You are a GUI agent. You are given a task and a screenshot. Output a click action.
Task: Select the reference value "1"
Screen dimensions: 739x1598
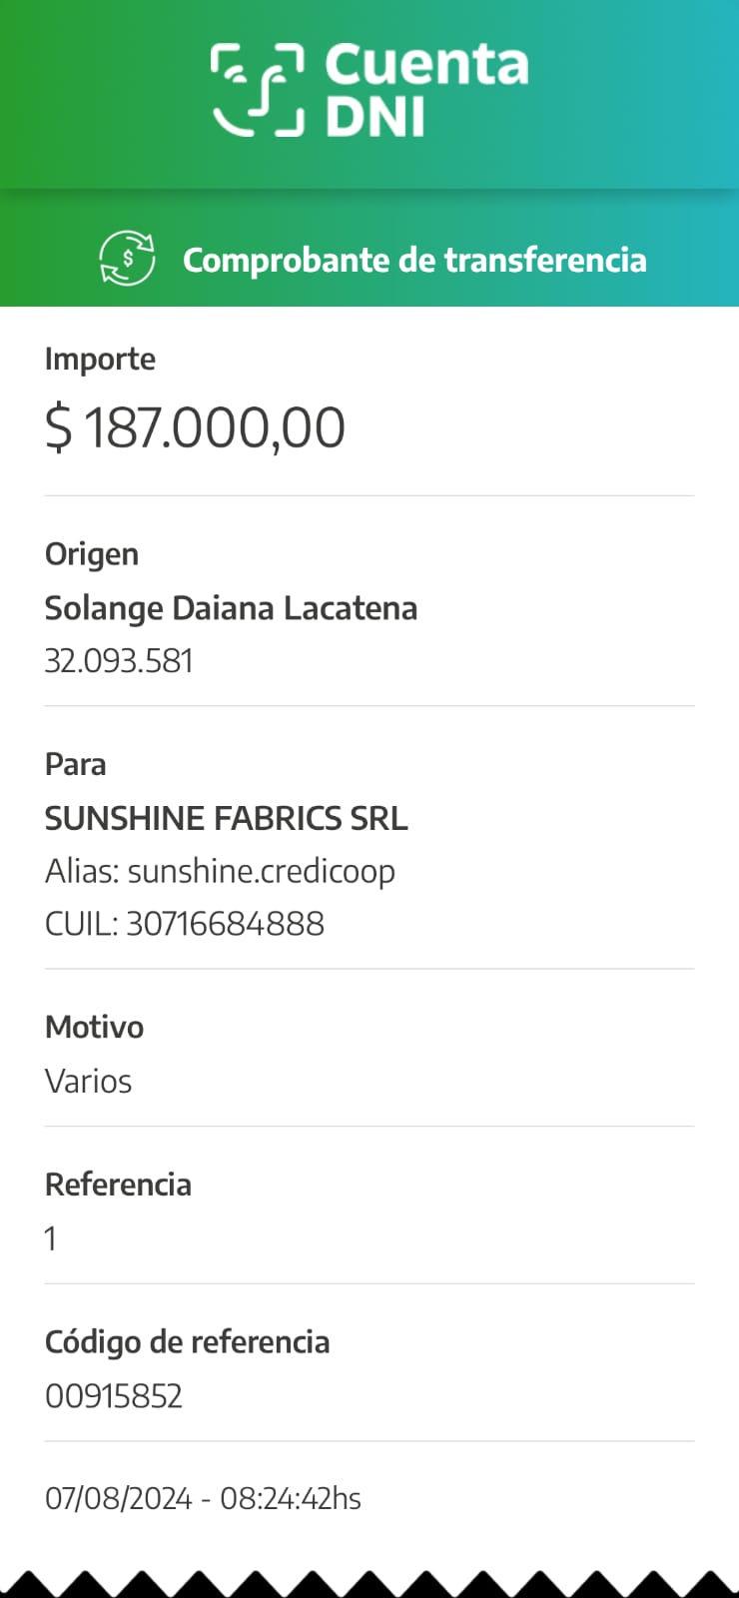click(x=51, y=1239)
